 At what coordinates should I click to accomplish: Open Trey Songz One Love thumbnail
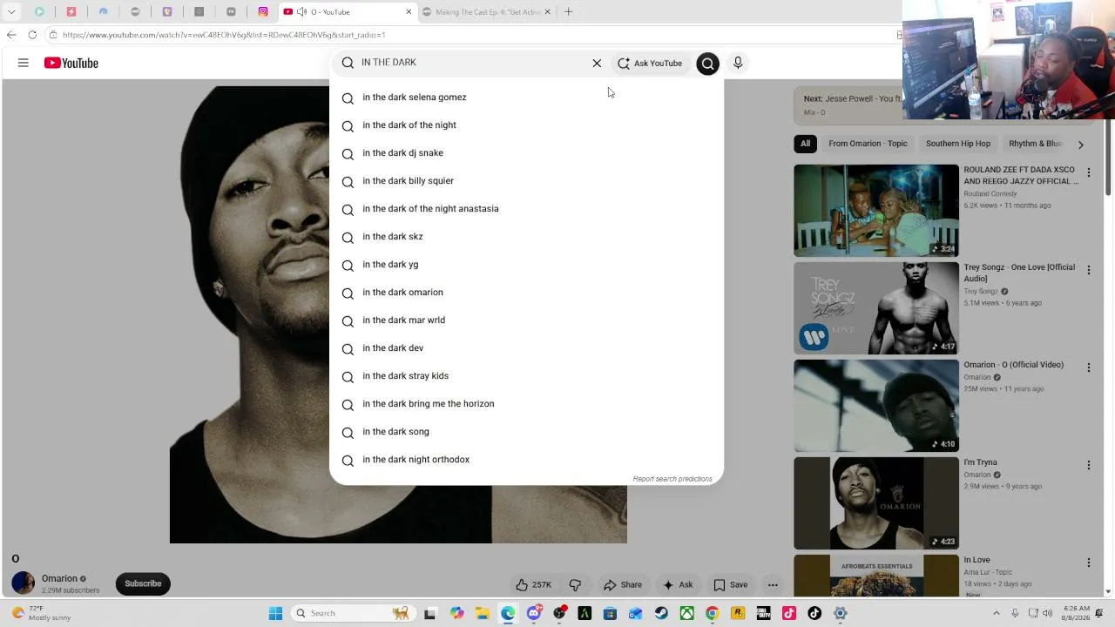(x=876, y=308)
